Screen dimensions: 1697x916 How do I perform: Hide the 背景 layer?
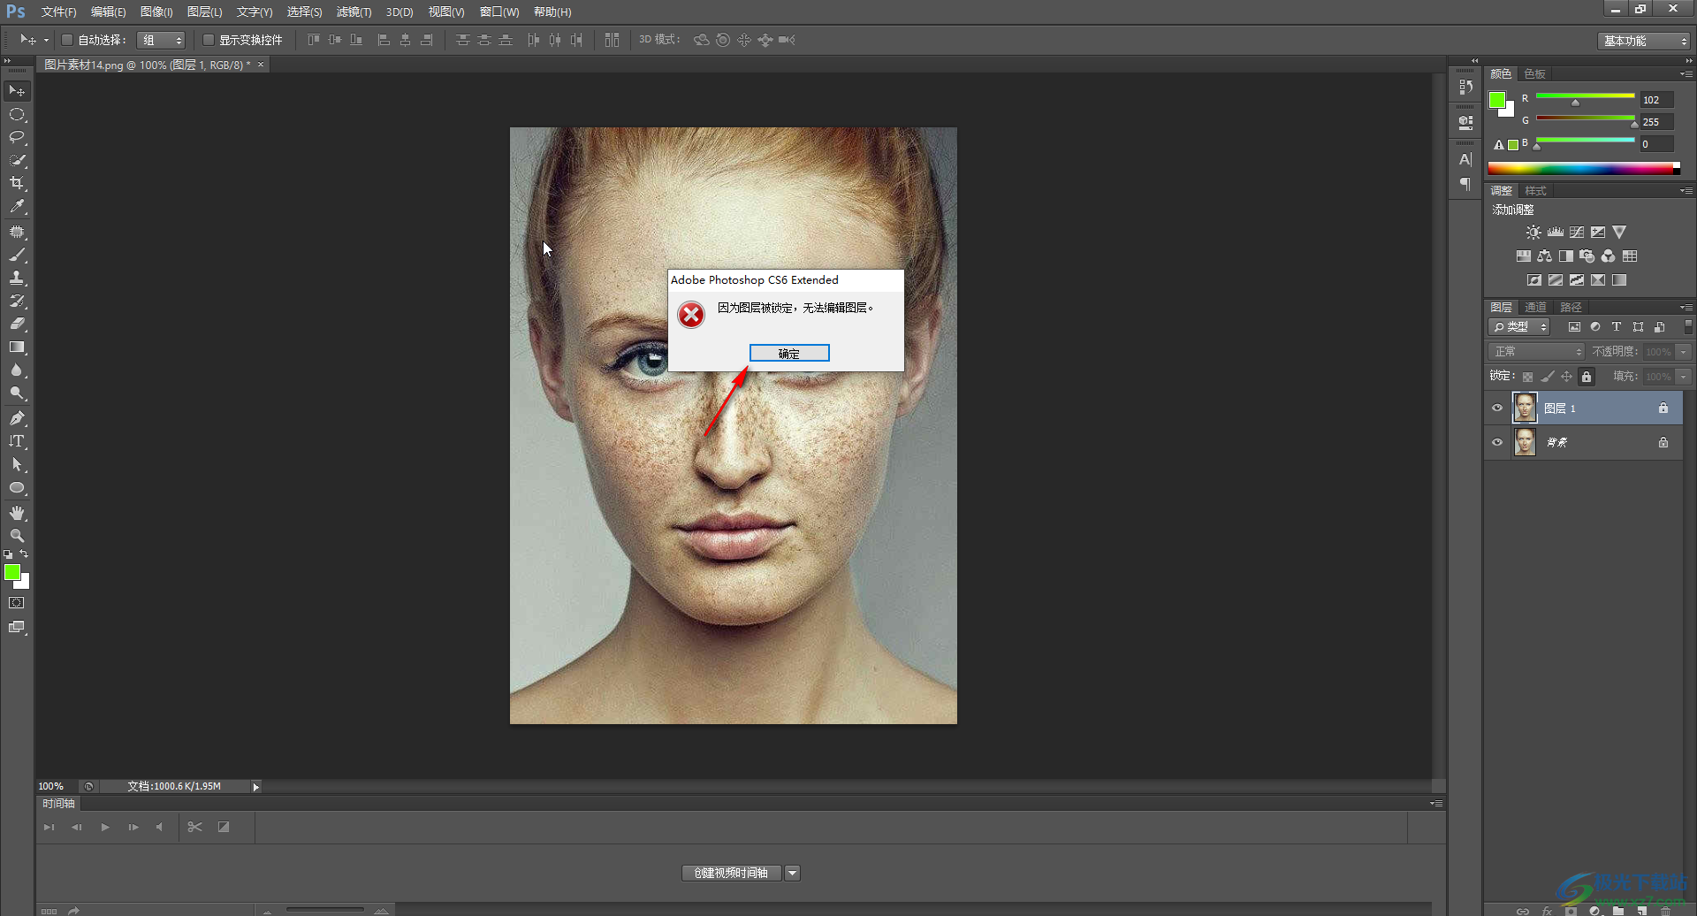[x=1497, y=442]
